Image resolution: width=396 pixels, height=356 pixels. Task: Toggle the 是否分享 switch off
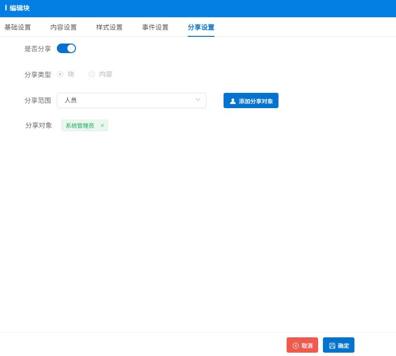tap(66, 48)
